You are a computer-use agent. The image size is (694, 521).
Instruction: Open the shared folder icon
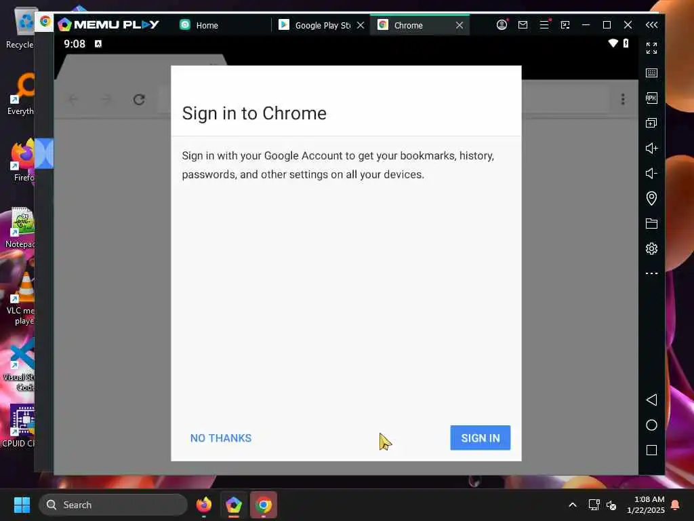point(651,223)
